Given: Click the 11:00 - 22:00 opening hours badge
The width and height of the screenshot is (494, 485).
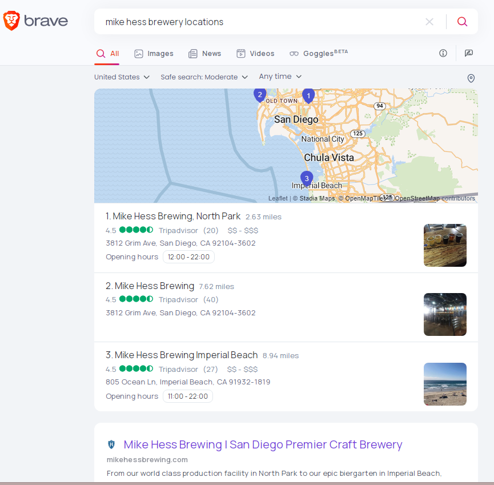Looking at the screenshot, I should pyautogui.click(x=188, y=396).
